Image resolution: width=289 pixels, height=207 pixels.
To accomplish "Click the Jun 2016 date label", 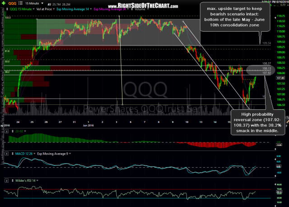I will tap(89, 126).
